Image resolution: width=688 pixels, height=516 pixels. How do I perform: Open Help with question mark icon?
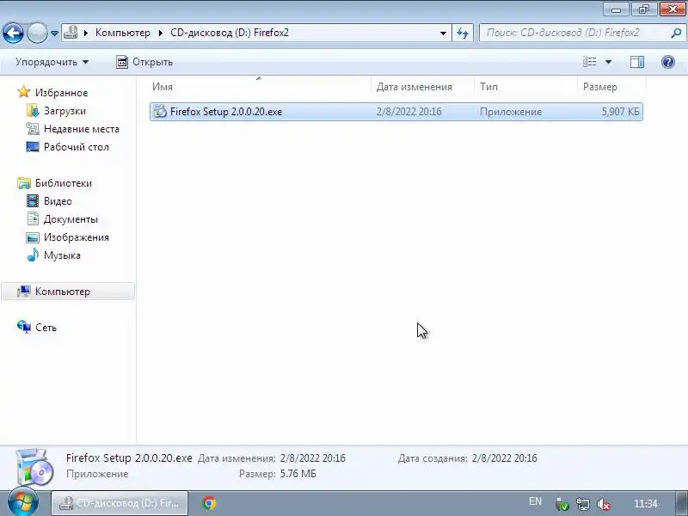coord(668,62)
